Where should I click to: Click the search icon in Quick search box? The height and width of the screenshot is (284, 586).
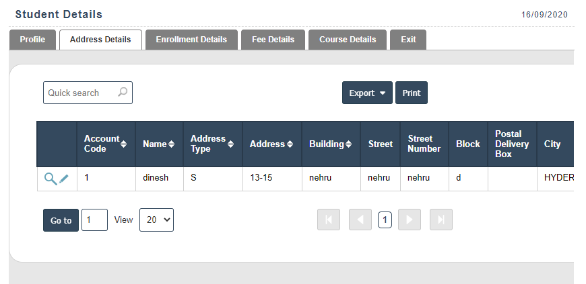coord(123,93)
